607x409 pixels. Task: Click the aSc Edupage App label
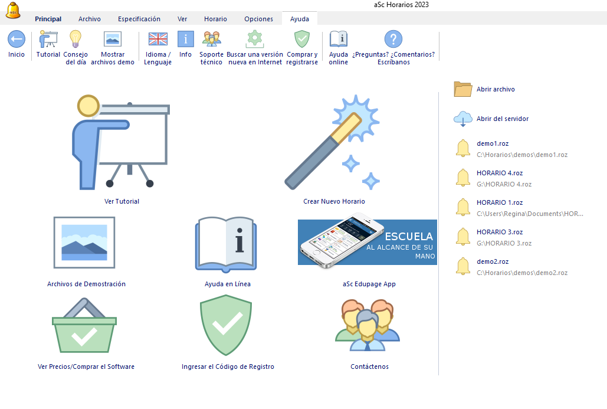click(369, 284)
